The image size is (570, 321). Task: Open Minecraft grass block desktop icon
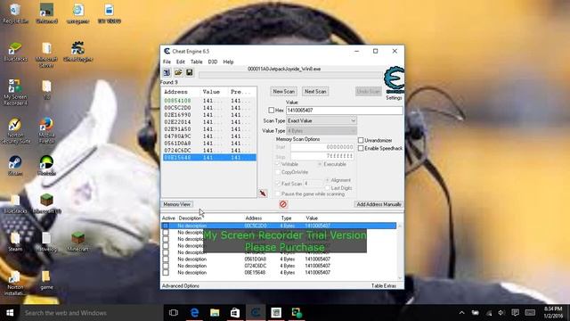77,242
